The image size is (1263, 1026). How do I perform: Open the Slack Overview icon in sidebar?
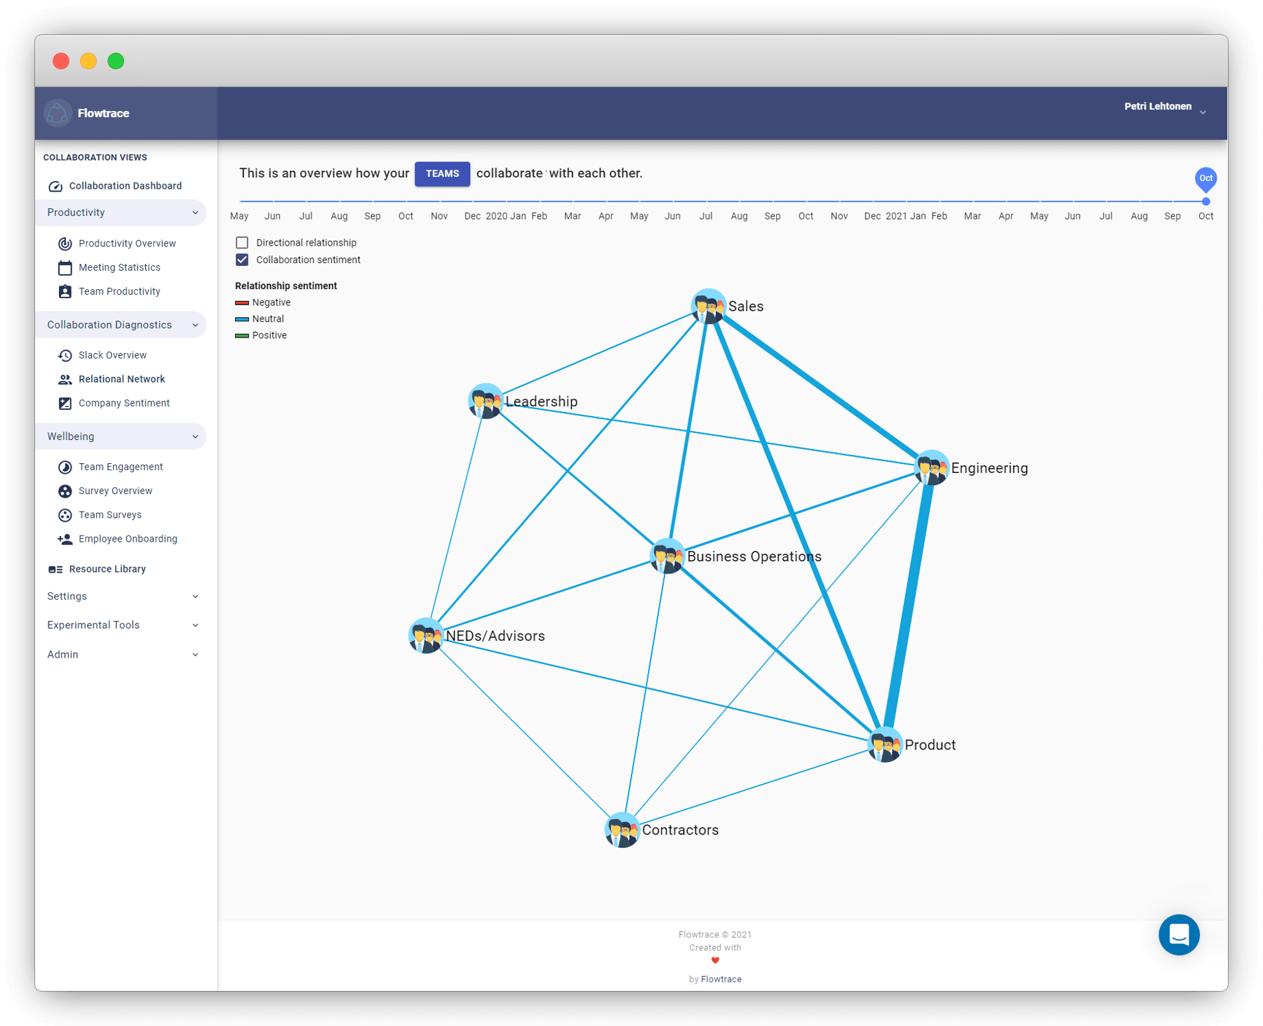(x=65, y=355)
